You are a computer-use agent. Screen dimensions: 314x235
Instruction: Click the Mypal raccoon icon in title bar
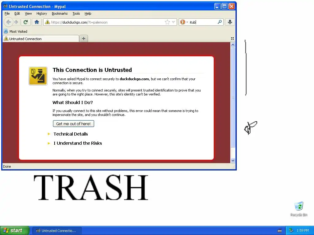[6, 6]
